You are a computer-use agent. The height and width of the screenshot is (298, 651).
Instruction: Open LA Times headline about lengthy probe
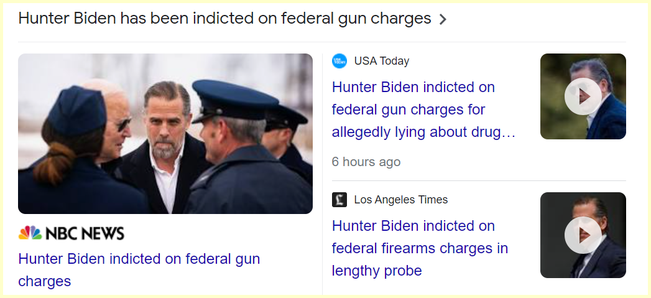(x=420, y=248)
